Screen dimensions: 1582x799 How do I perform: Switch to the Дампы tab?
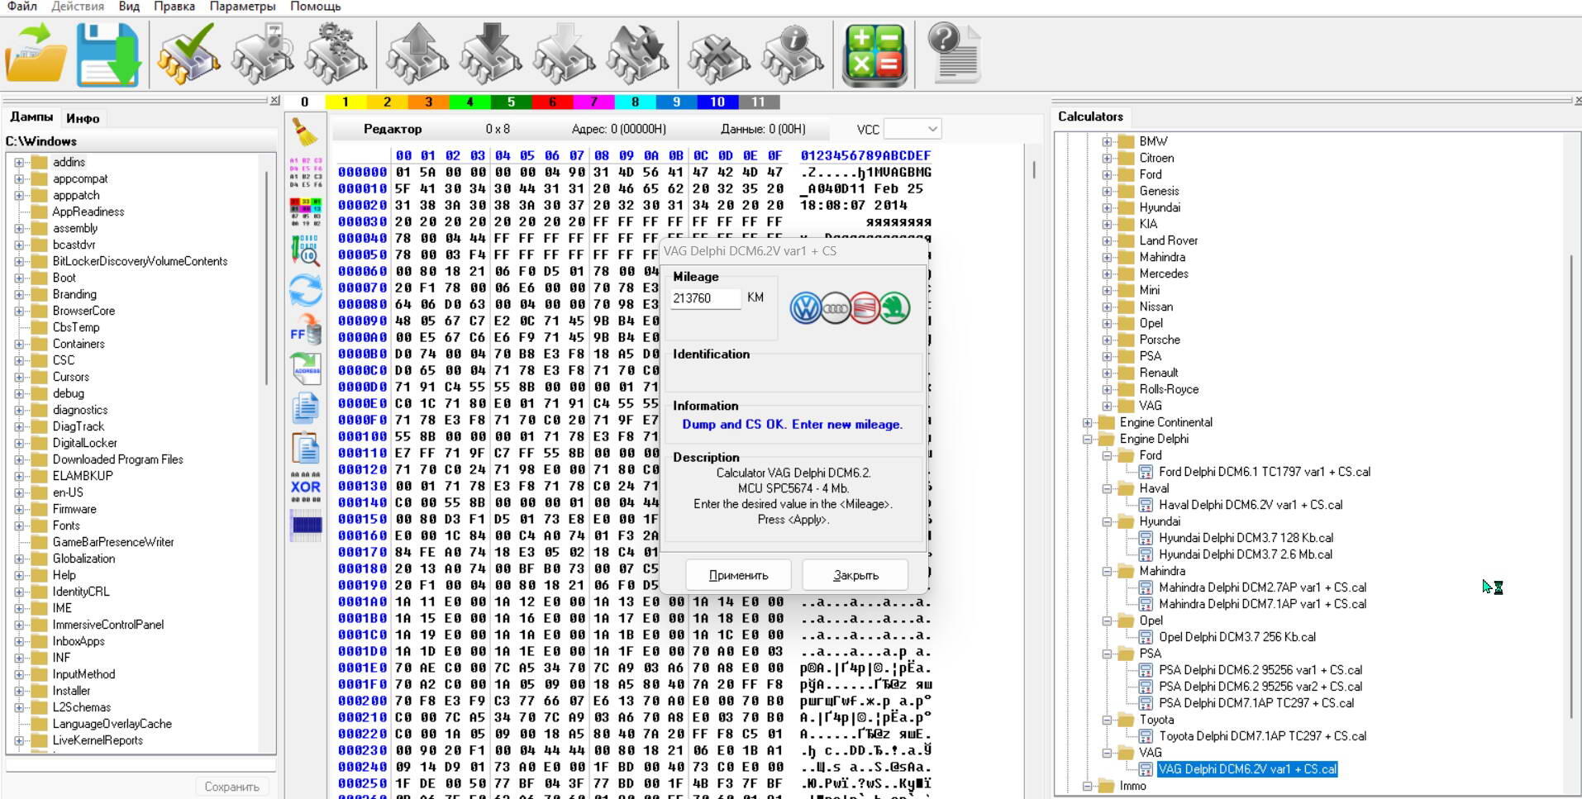(x=31, y=117)
